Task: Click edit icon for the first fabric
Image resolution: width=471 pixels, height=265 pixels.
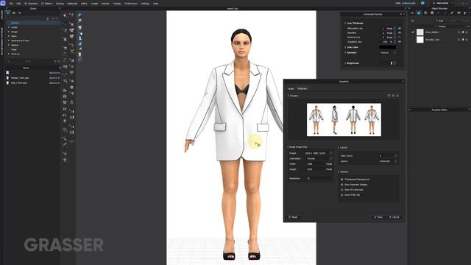Action: point(463,32)
